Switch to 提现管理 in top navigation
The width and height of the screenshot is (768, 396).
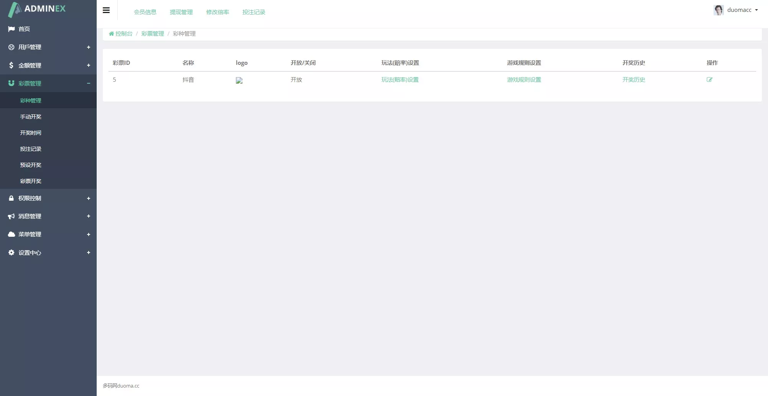pyautogui.click(x=181, y=12)
